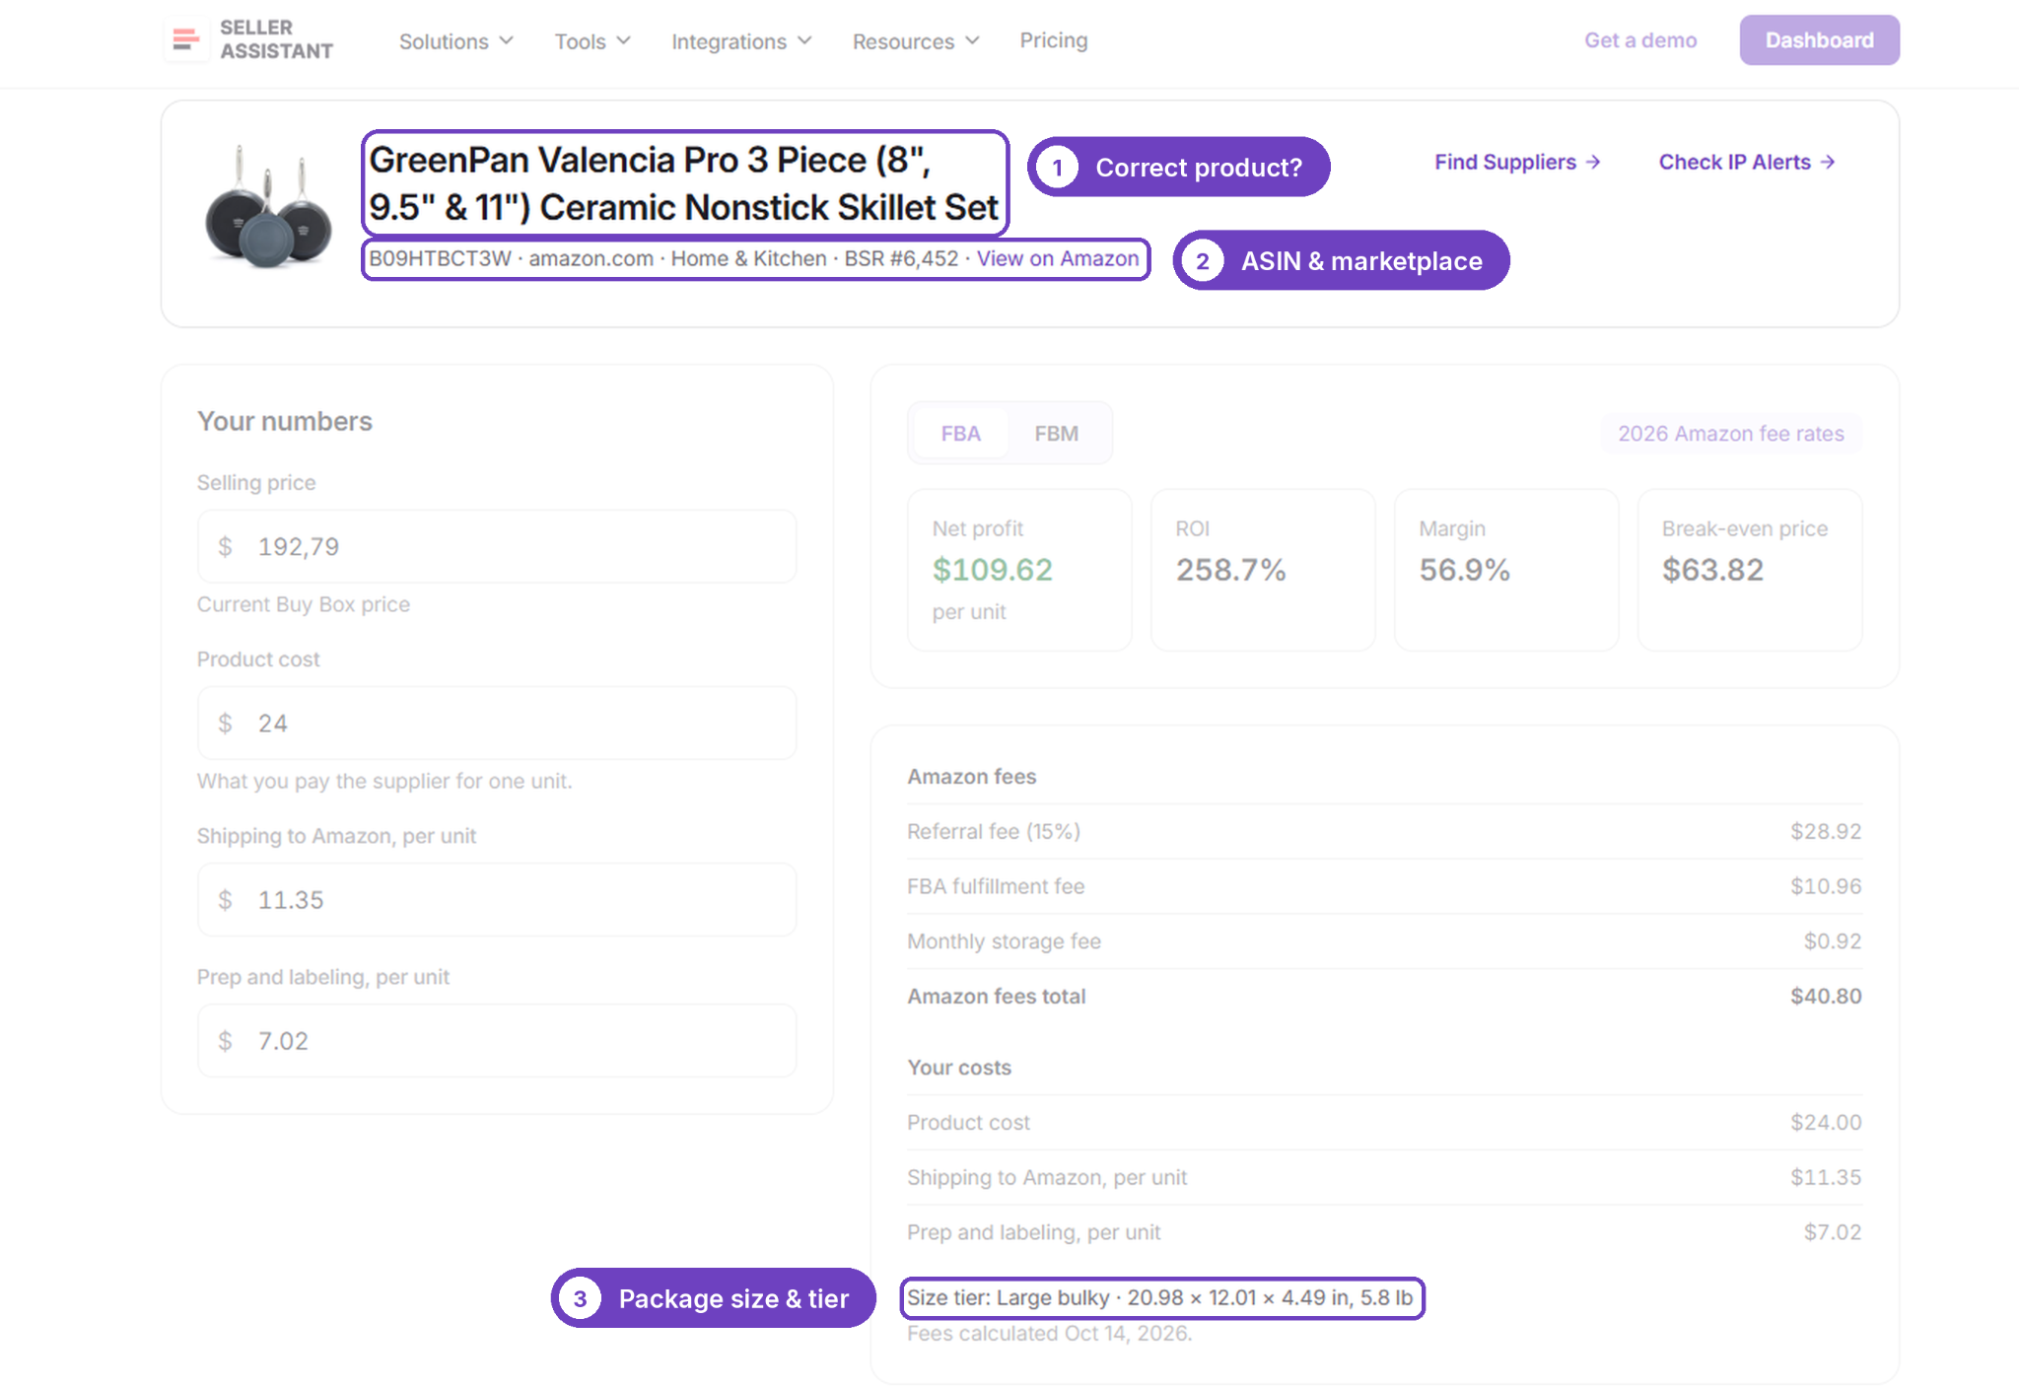
Task: Click the Your costs Product cost $24.00 amount
Action: 1826,1123
